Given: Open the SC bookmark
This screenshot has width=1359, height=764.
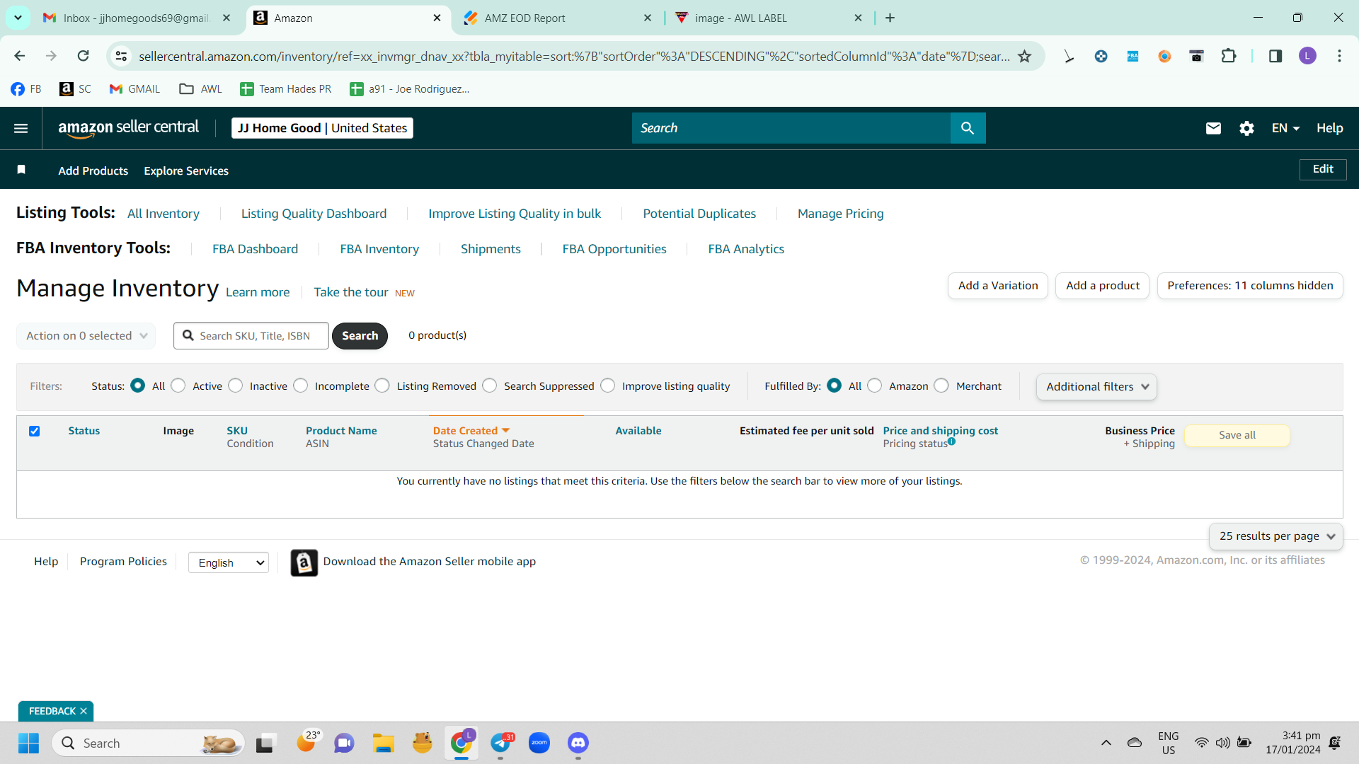Looking at the screenshot, I should [x=76, y=89].
